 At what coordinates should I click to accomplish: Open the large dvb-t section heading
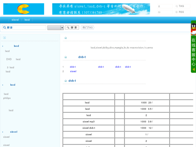tap(82, 57)
